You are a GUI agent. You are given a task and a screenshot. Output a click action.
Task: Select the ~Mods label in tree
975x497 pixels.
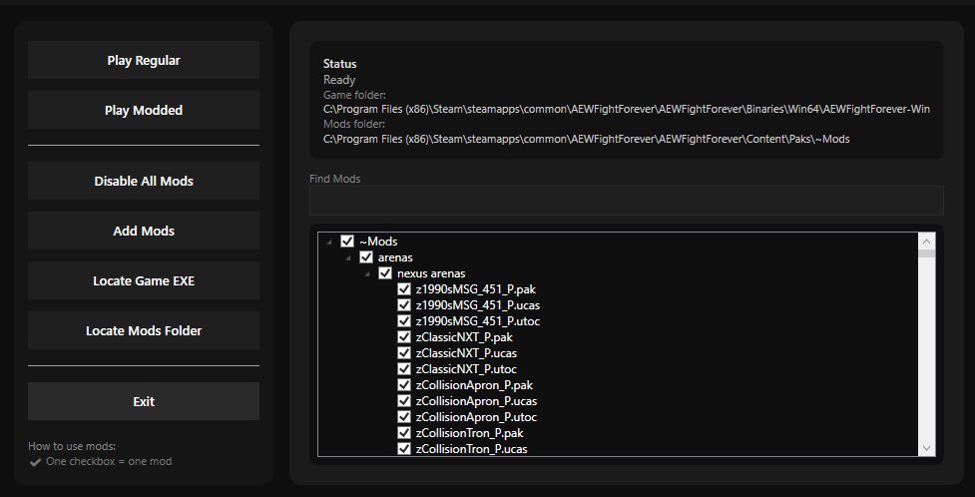[x=378, y=242]
